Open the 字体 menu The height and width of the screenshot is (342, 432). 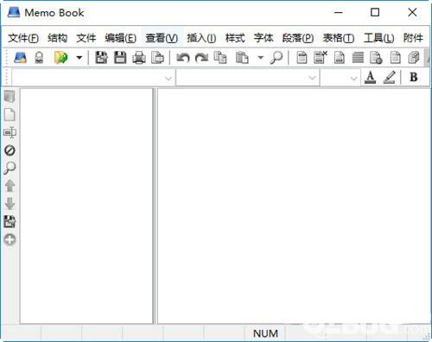[264, 38]
